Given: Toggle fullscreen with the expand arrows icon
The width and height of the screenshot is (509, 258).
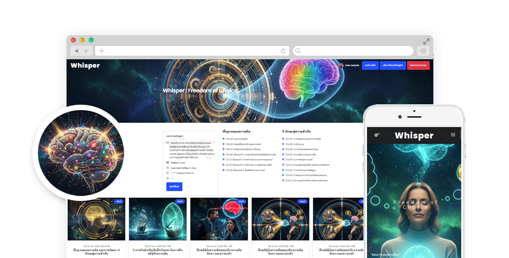Looking at the screenshot, I should point(426,41).
